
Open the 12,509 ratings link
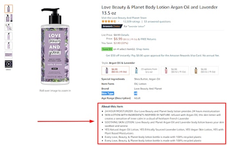pos(131,21)
